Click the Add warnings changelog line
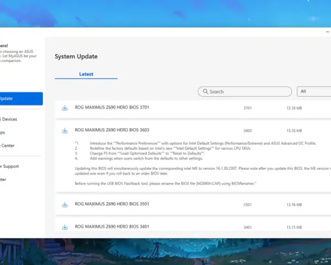Screen dimensions: 331x265 click(x=138, y=158)
